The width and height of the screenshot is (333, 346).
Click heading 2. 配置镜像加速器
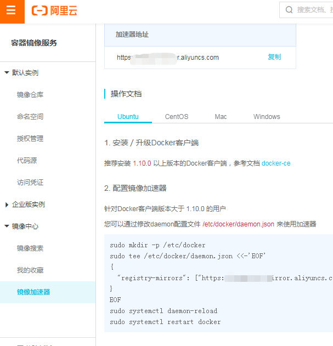point(136,188)
